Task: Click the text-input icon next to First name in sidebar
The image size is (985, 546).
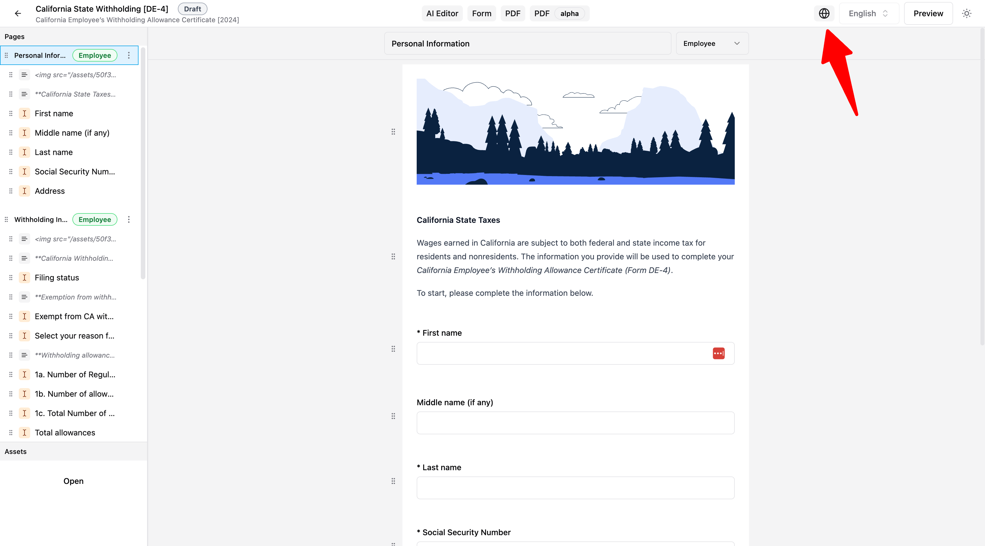Action: pyautogui.click(x=25, y=113)
